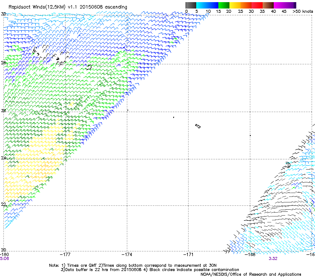The width and height of the screenshot is (315, 277).
Task: Click the green 15-20 knots color segment
Action: point(224,5)
